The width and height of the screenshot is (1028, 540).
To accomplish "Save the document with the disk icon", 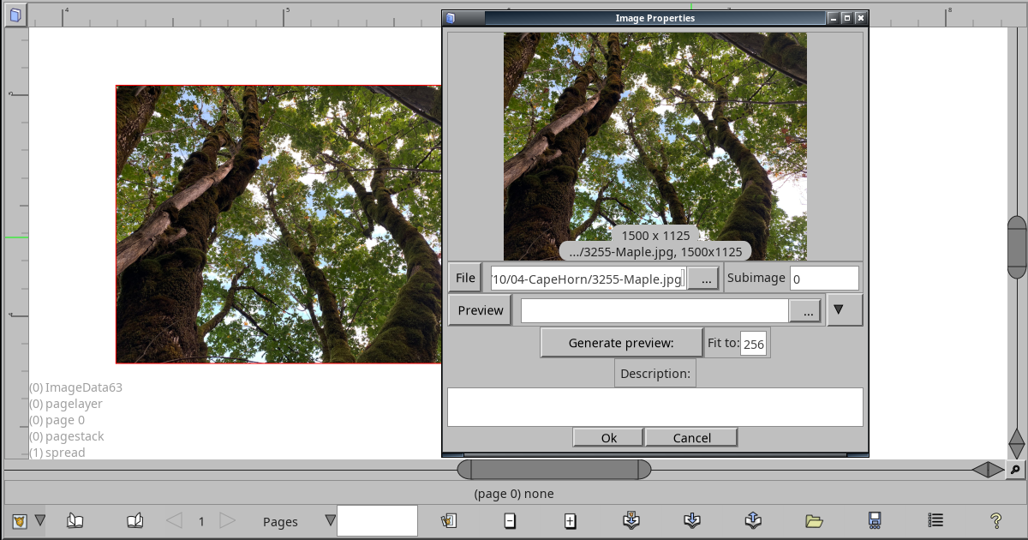I will pyautogui.click(x=875, y=520).
